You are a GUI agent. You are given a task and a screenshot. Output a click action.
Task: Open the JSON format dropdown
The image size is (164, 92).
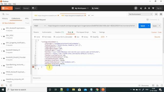pyautogui.click(x=104, y=37)
